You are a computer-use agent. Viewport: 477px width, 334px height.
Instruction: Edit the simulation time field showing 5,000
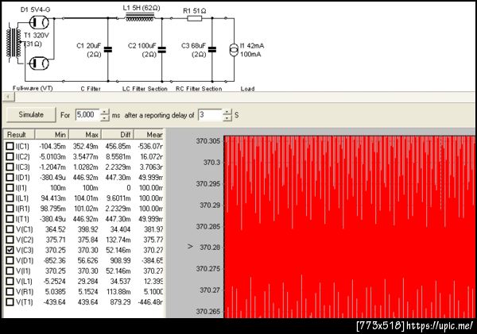click(87, 115)
